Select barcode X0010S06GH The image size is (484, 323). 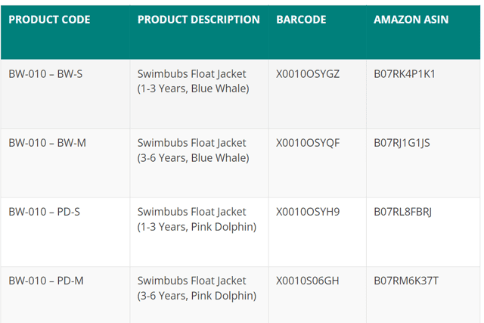click(308, 281)
